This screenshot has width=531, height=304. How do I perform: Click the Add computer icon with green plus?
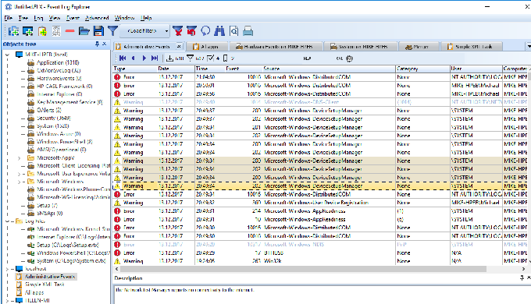point(28,31)
